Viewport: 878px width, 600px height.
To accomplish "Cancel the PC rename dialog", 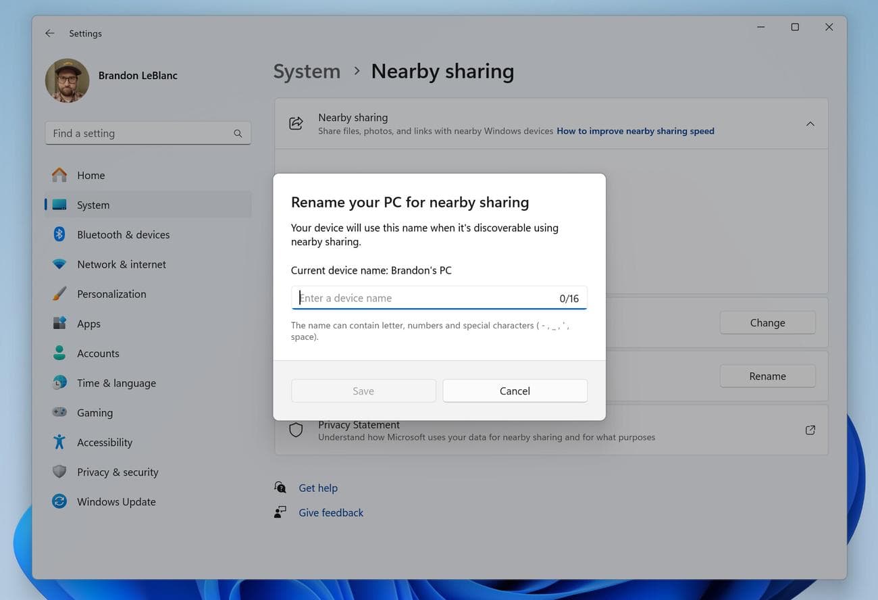I will pyautogui.click(x=515, y=391).
